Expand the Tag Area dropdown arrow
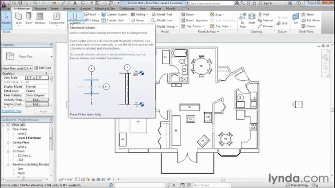 pos(230,27)
